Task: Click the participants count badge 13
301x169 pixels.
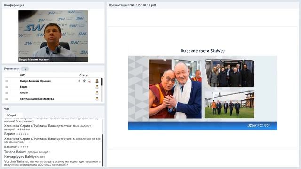Action: click(x=24, y=69)
